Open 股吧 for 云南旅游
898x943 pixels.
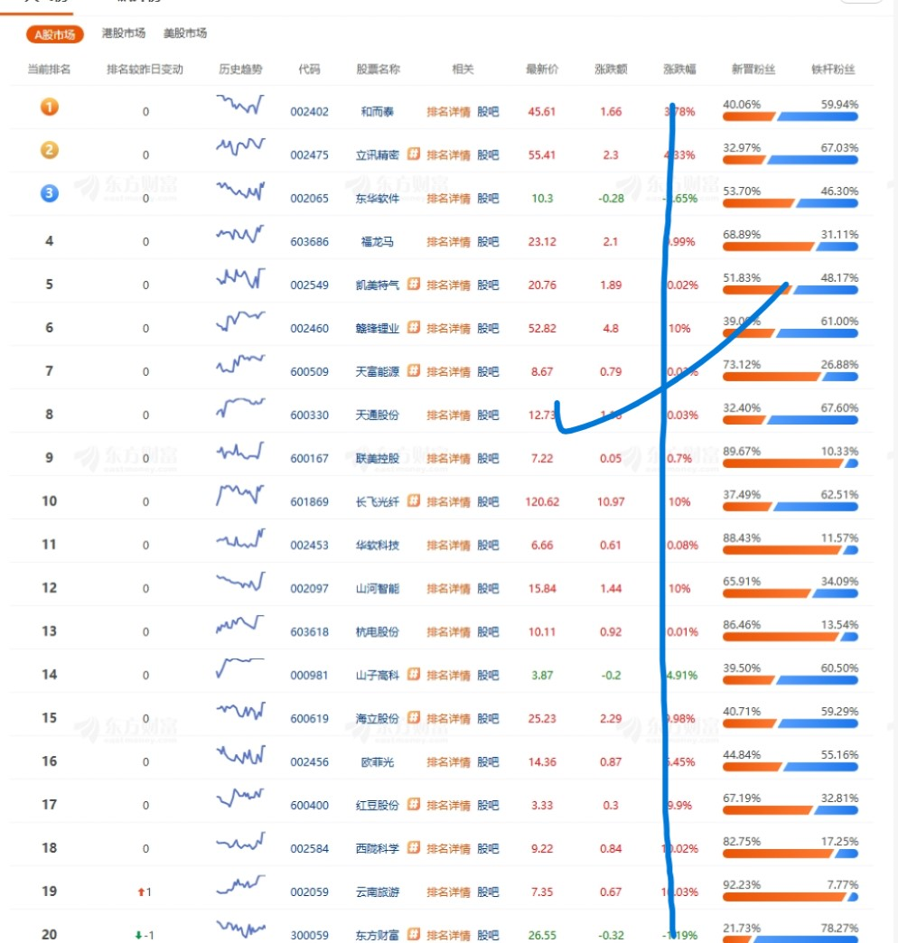[x=488, y=892]
